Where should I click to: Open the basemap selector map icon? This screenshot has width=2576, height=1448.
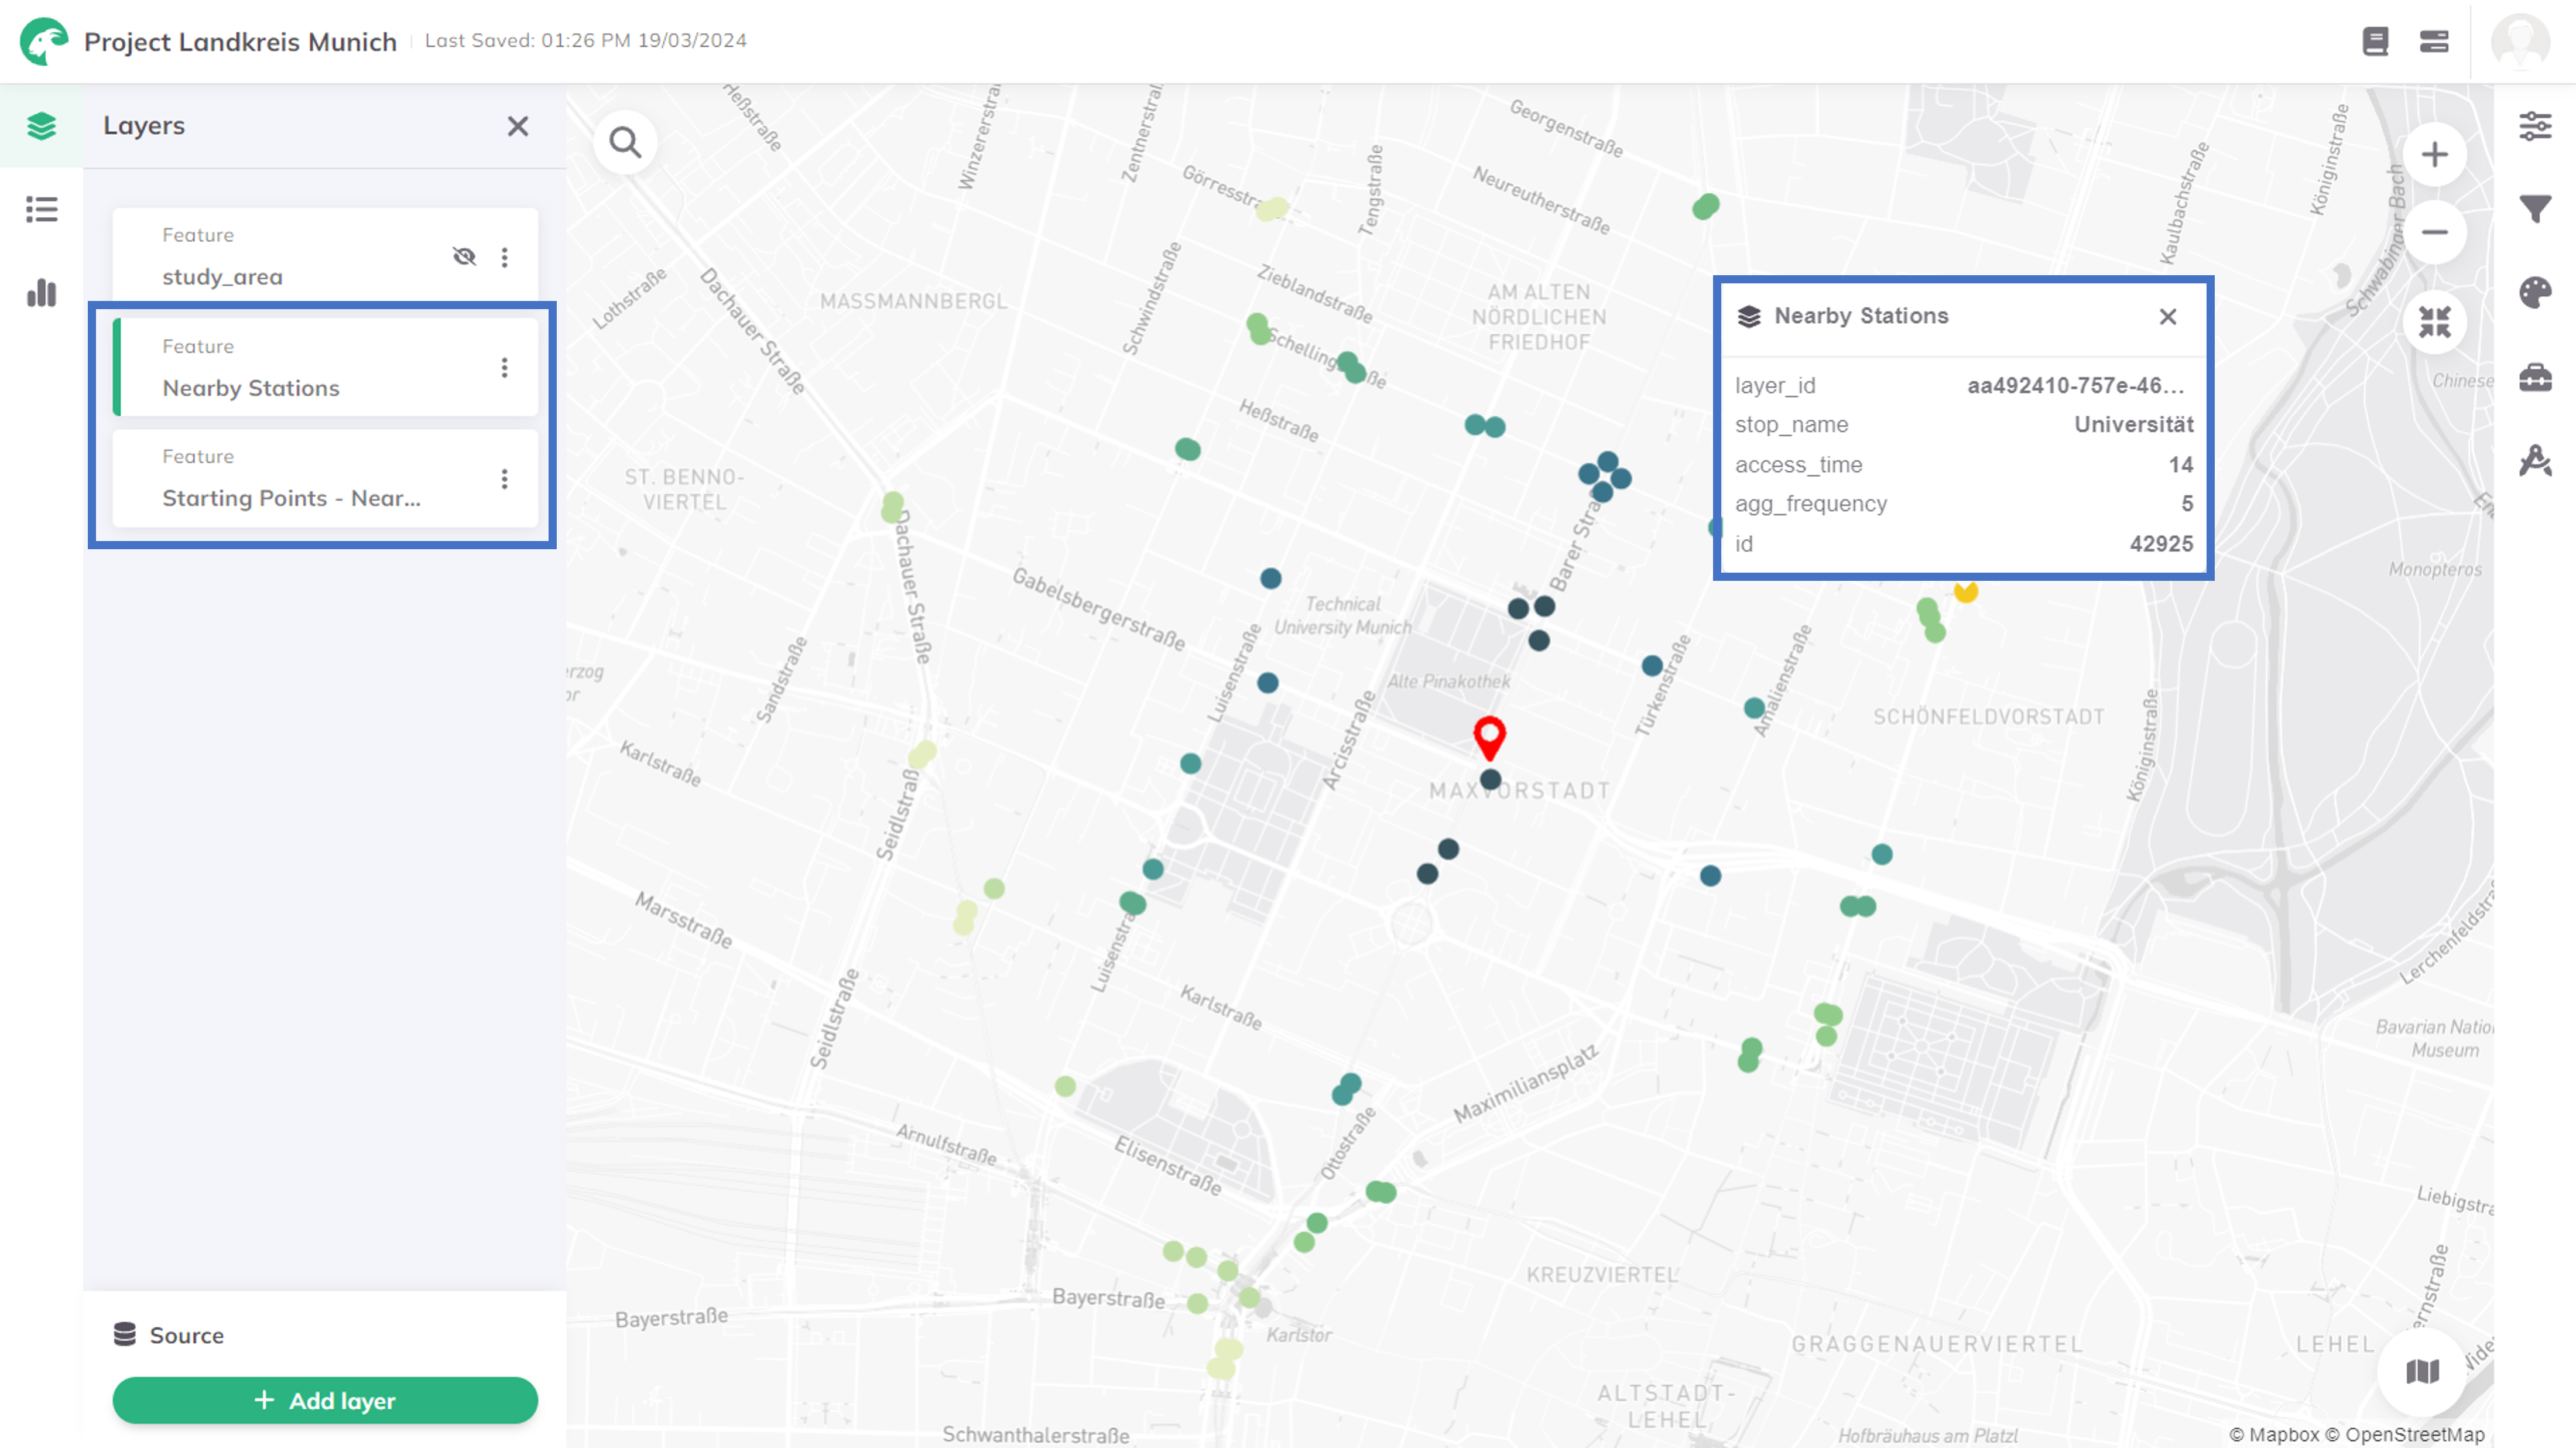tap(2422, 1371)
